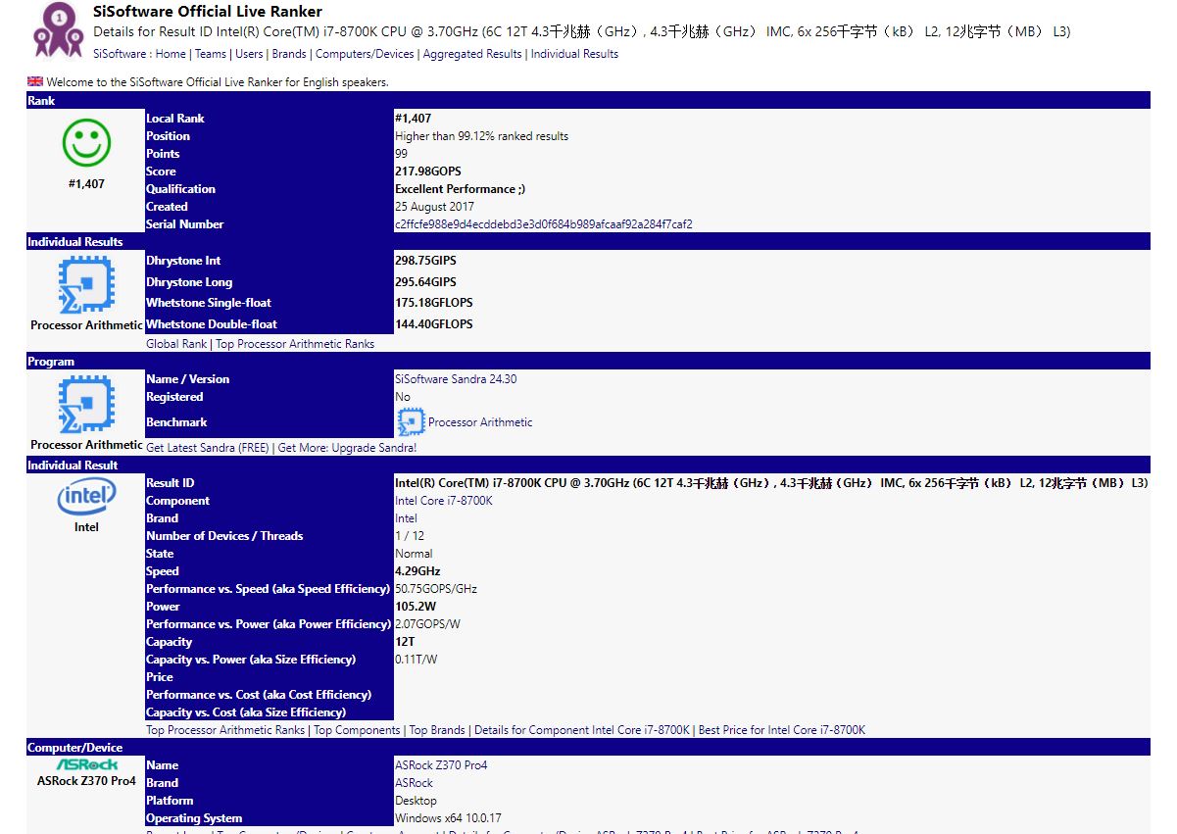
Task: Open the ASRock Z370 Pro4 name link
Action: click(441, 765)
